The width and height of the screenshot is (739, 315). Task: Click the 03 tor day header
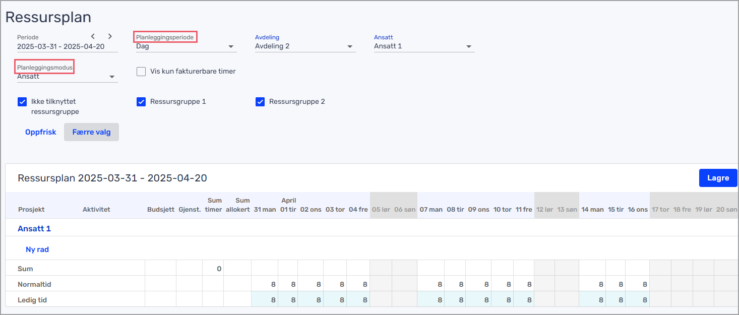(x=335, y=210)
